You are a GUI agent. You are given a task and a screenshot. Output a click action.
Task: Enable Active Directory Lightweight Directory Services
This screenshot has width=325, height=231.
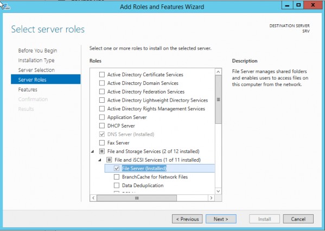click(102, 100)
